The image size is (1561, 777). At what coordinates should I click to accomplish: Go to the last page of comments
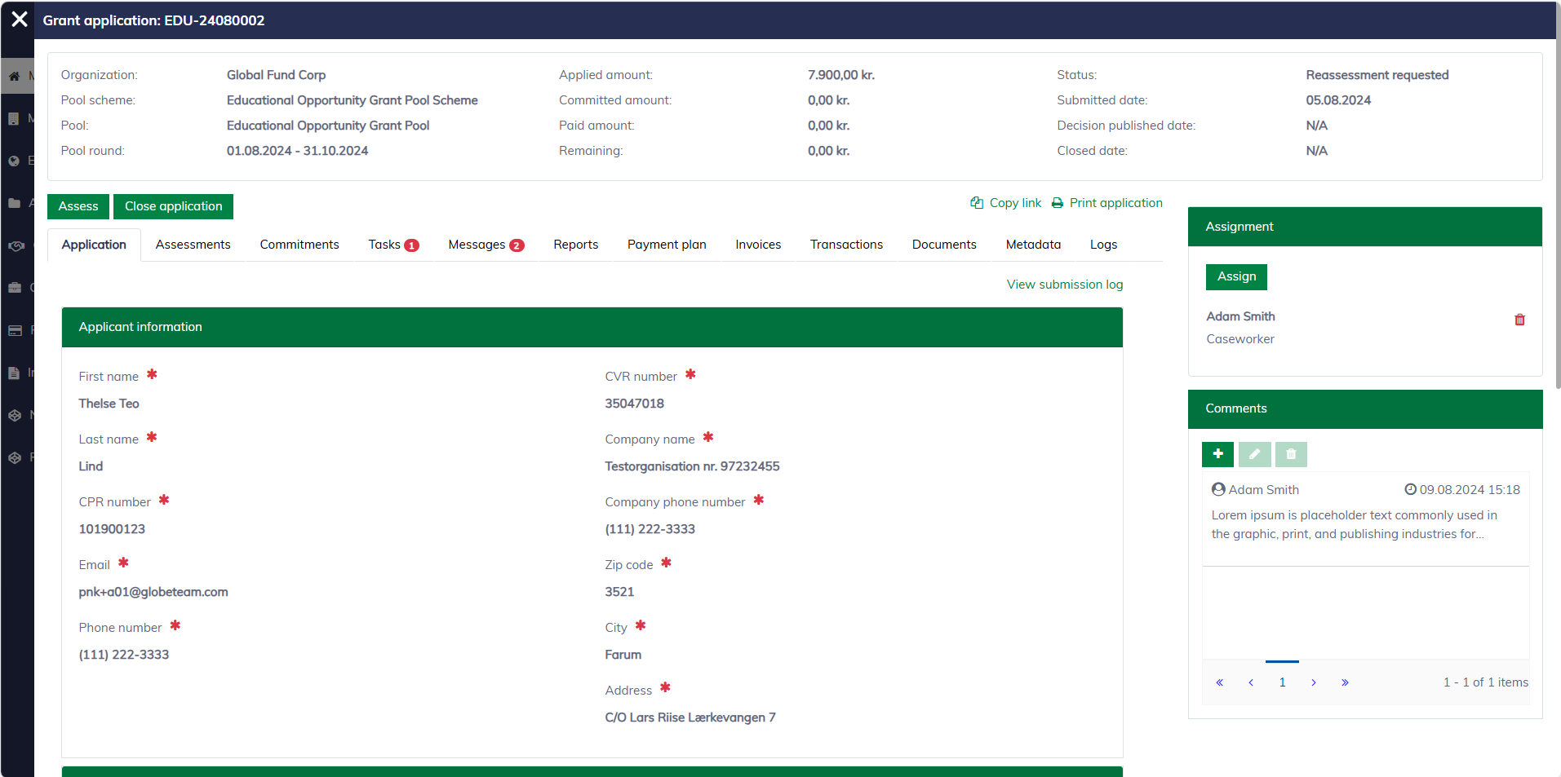(1344, 682)
